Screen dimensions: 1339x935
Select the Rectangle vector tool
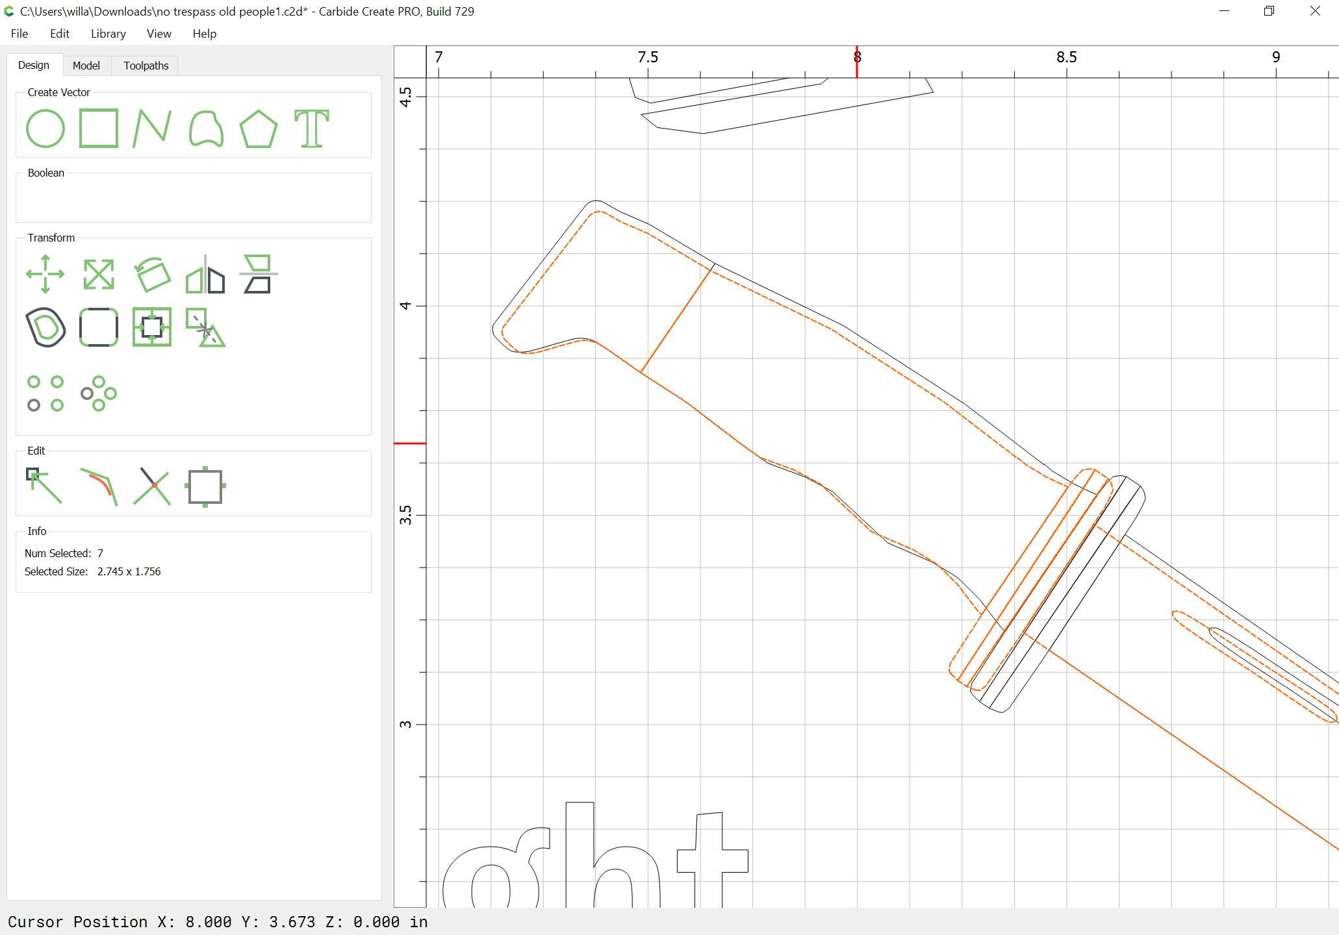point(99,129)
